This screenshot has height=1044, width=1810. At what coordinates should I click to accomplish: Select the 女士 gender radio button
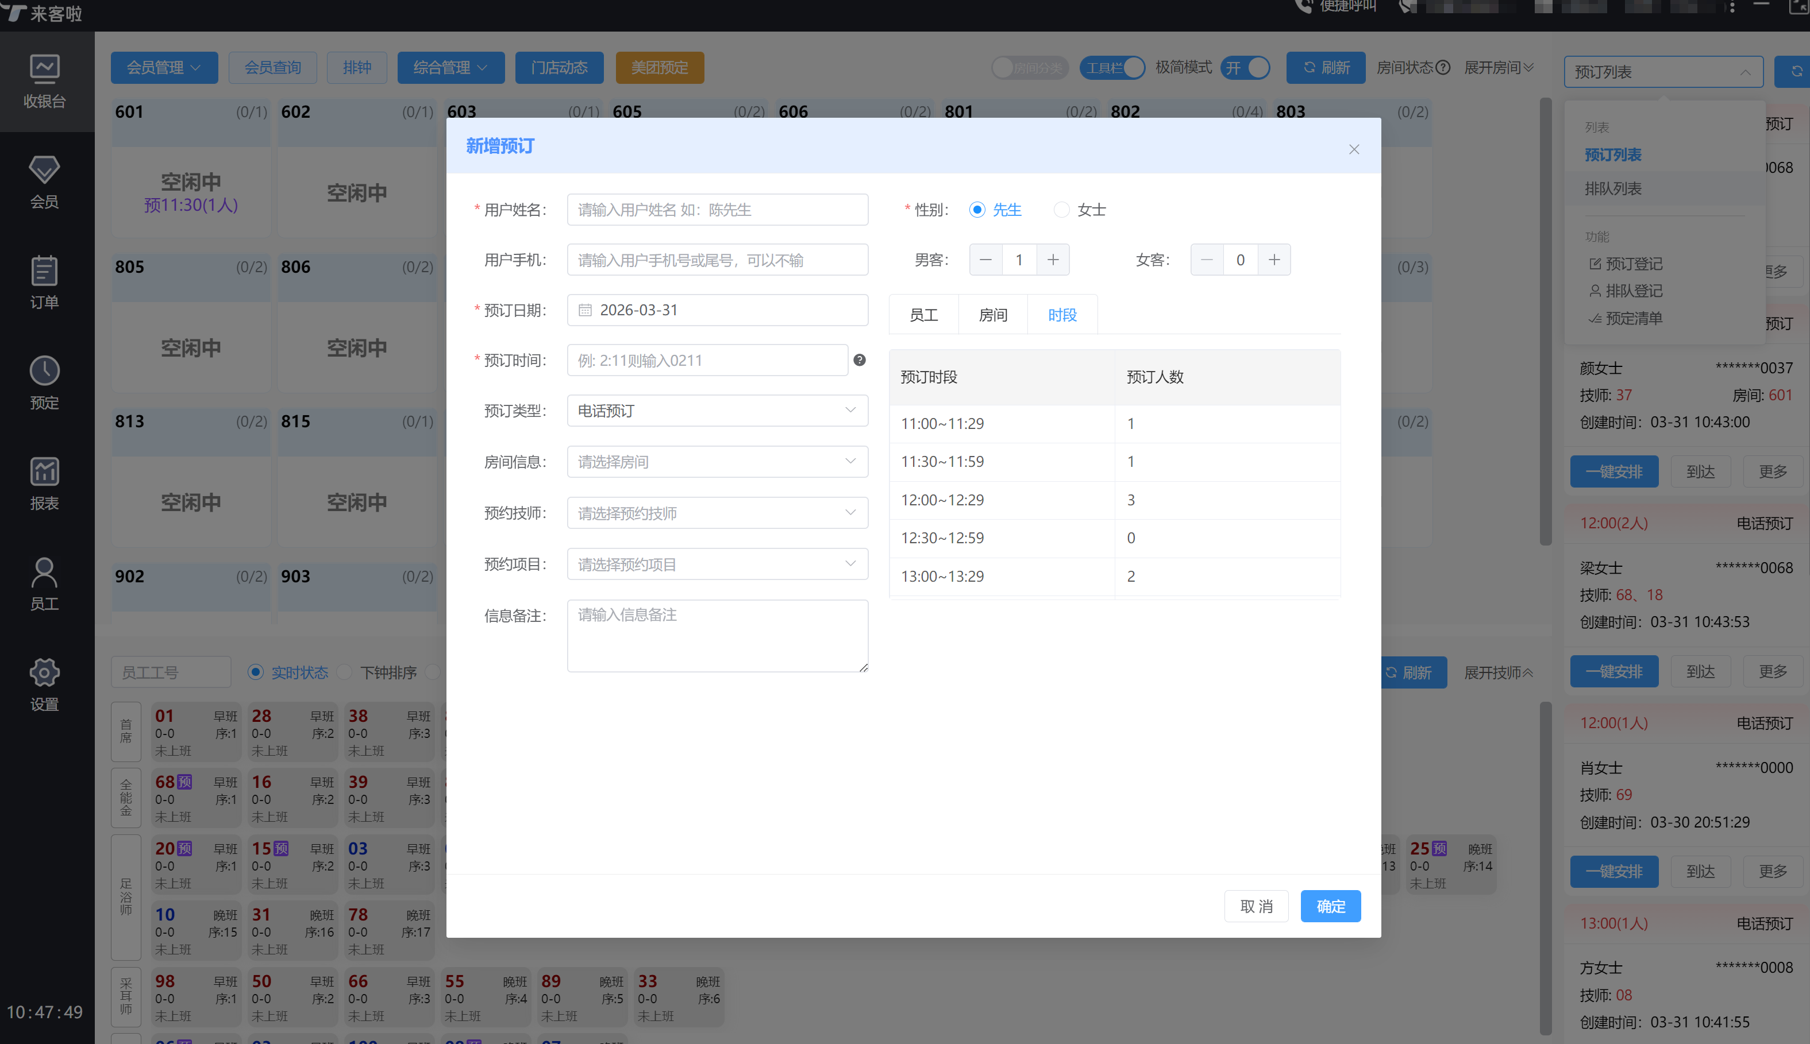pyautogui.click(x=1061, y=210)
